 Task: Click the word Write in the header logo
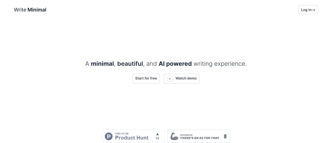20,10
